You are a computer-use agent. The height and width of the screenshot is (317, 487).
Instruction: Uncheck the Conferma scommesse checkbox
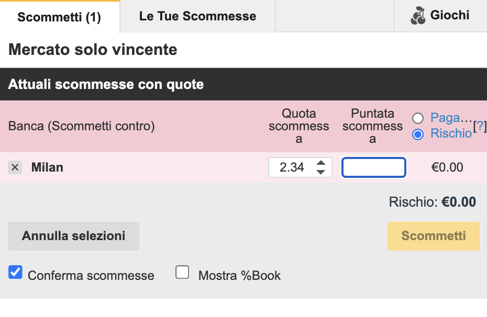pos(16,273)
